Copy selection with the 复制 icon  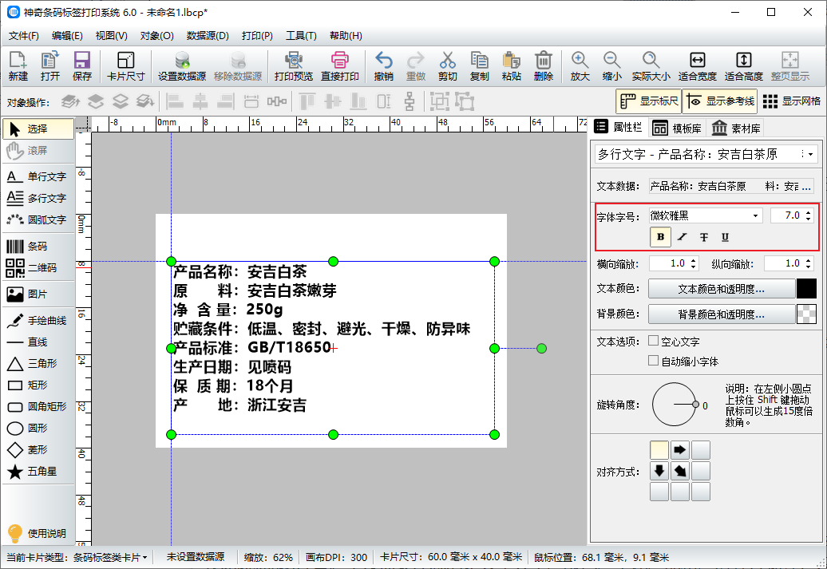click(x=480, y=66)
